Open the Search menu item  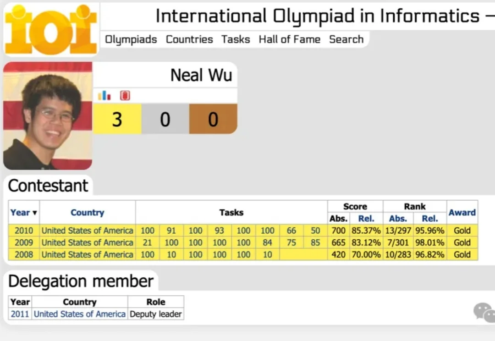click(346, 39)
